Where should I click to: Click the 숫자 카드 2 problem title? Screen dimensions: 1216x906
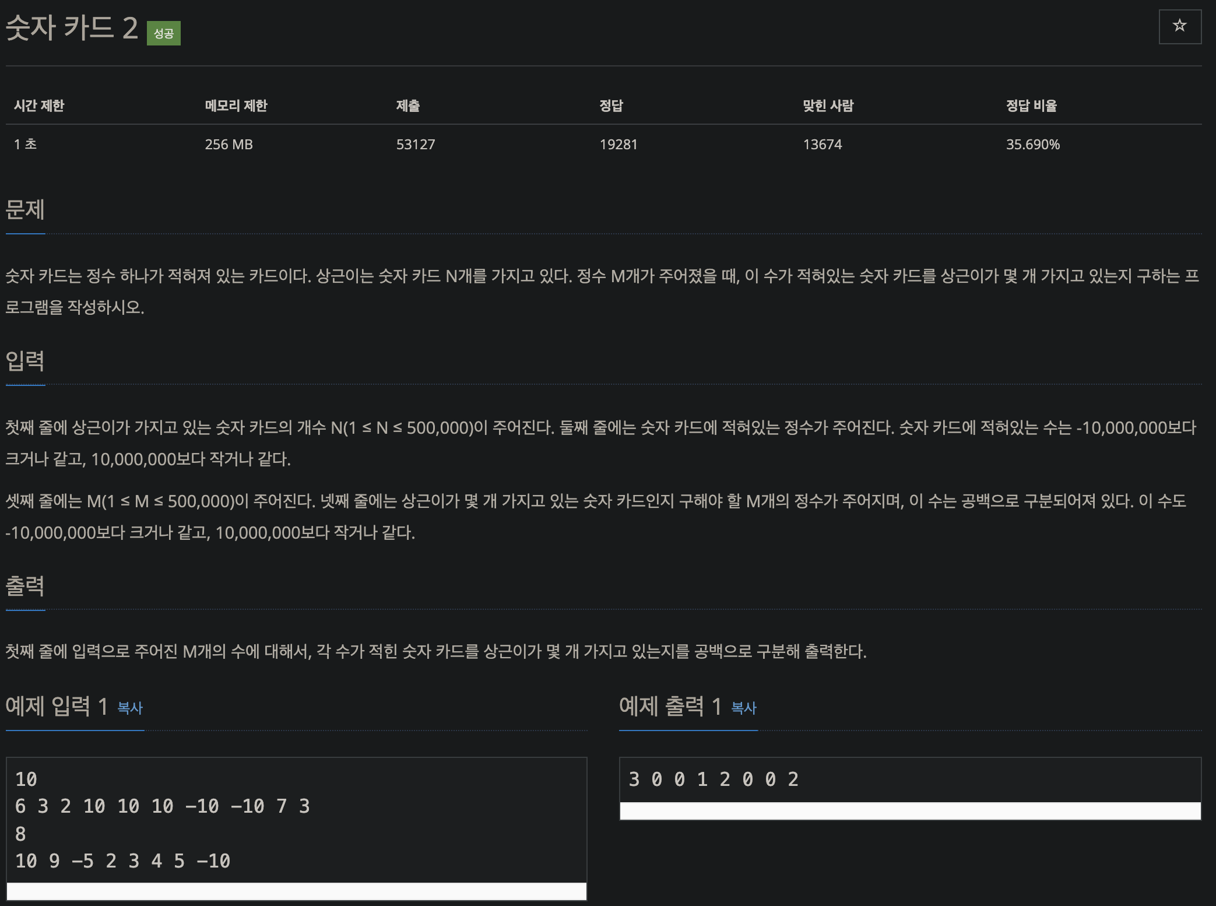point(72,28)
